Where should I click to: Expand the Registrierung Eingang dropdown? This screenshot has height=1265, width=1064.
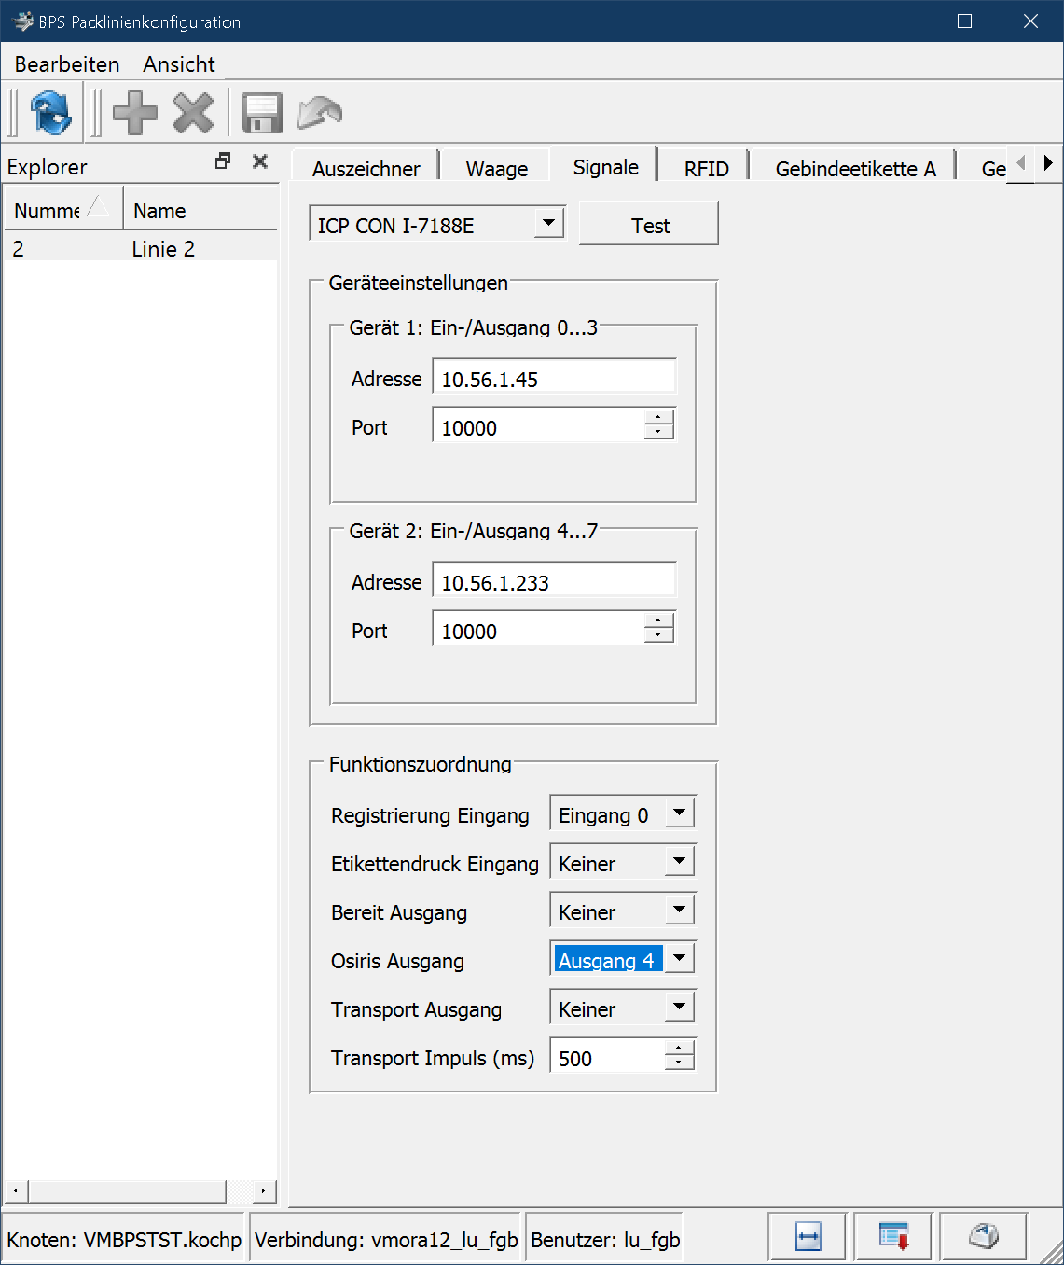(x=679, y=813)
